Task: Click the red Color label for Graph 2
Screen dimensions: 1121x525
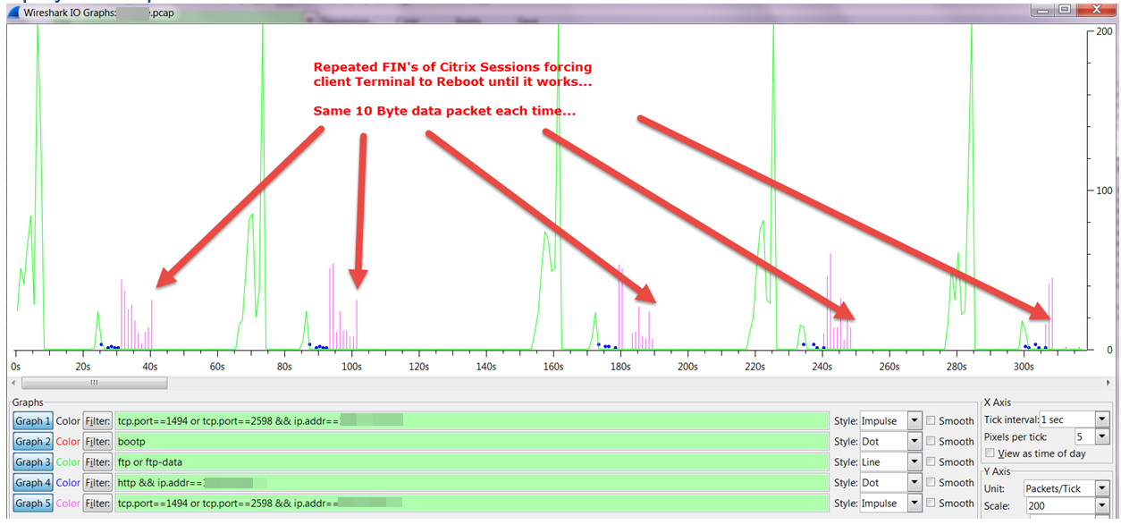Action: (x=67, y=441)
